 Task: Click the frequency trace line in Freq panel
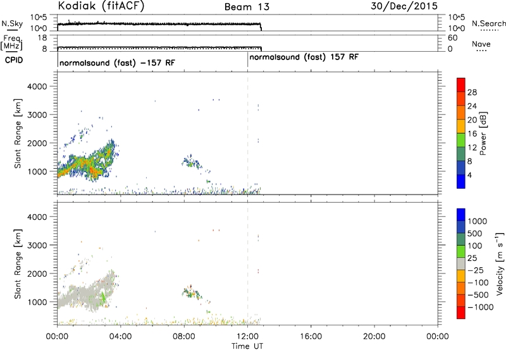159,47
